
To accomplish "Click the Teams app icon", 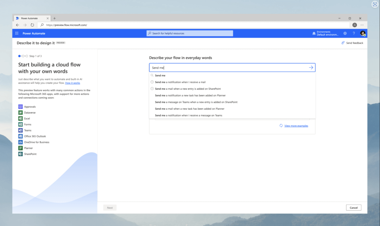I will point(21,130).
